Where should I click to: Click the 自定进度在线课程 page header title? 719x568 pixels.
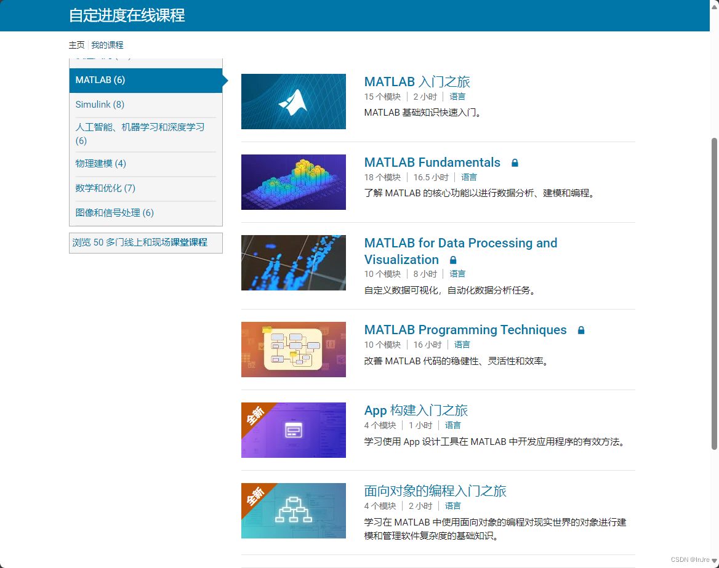127,15
